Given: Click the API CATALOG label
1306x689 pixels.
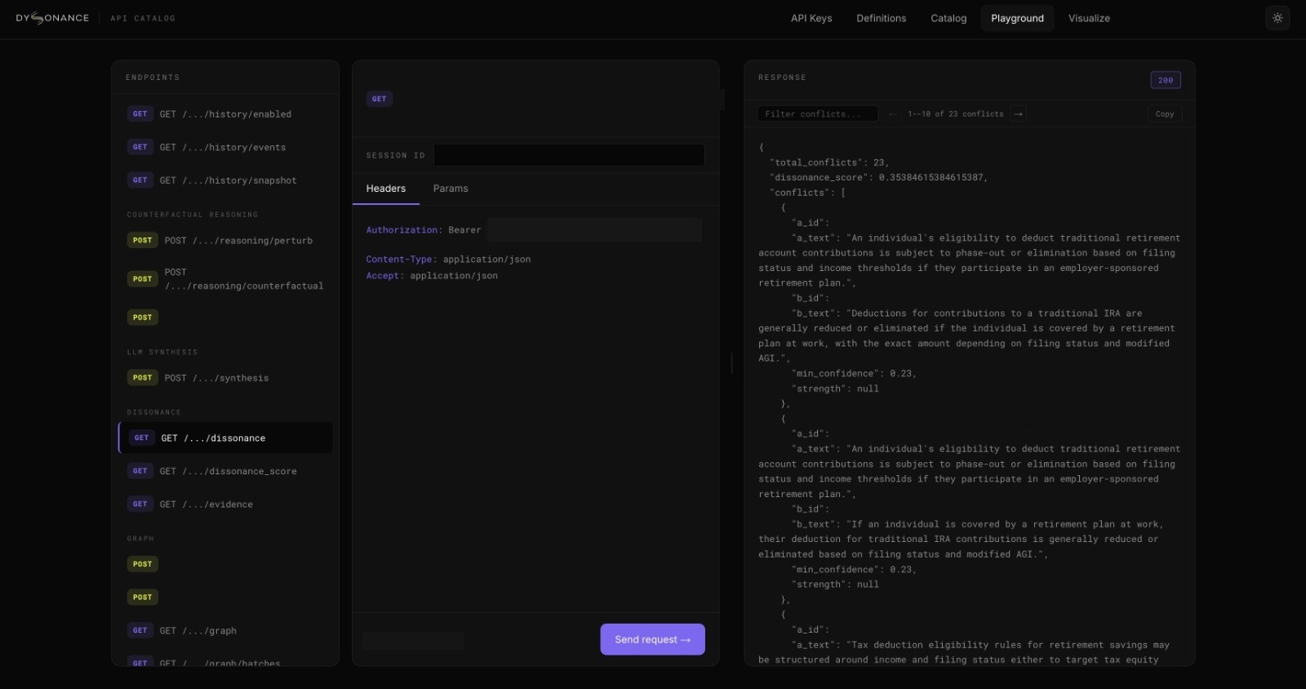Looking at the screenshot, I should [143, 18].
